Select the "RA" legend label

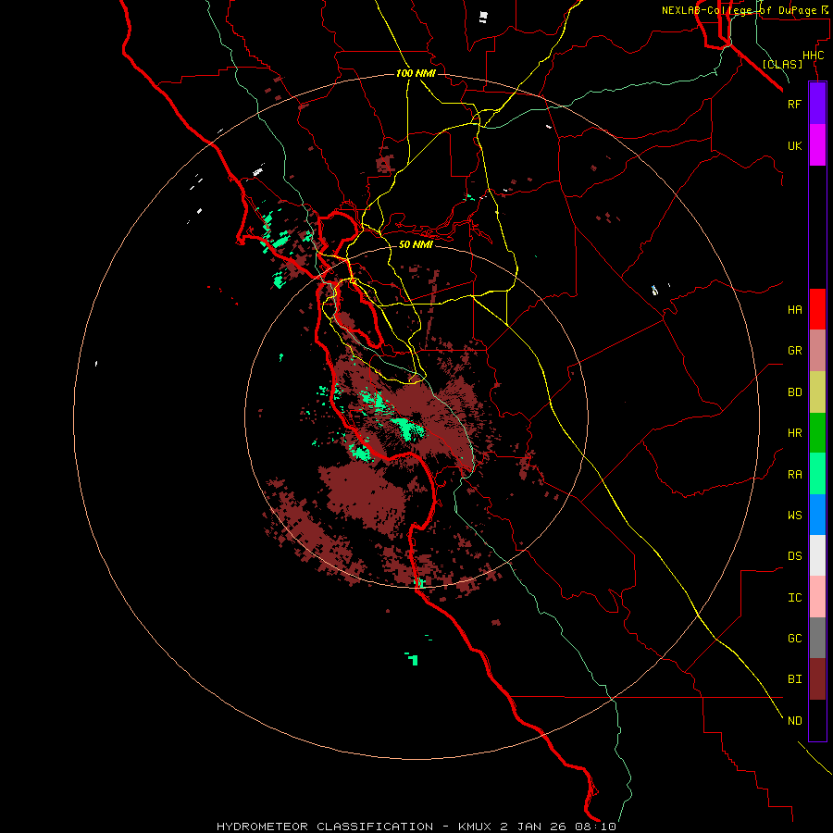tap(794, 475)
